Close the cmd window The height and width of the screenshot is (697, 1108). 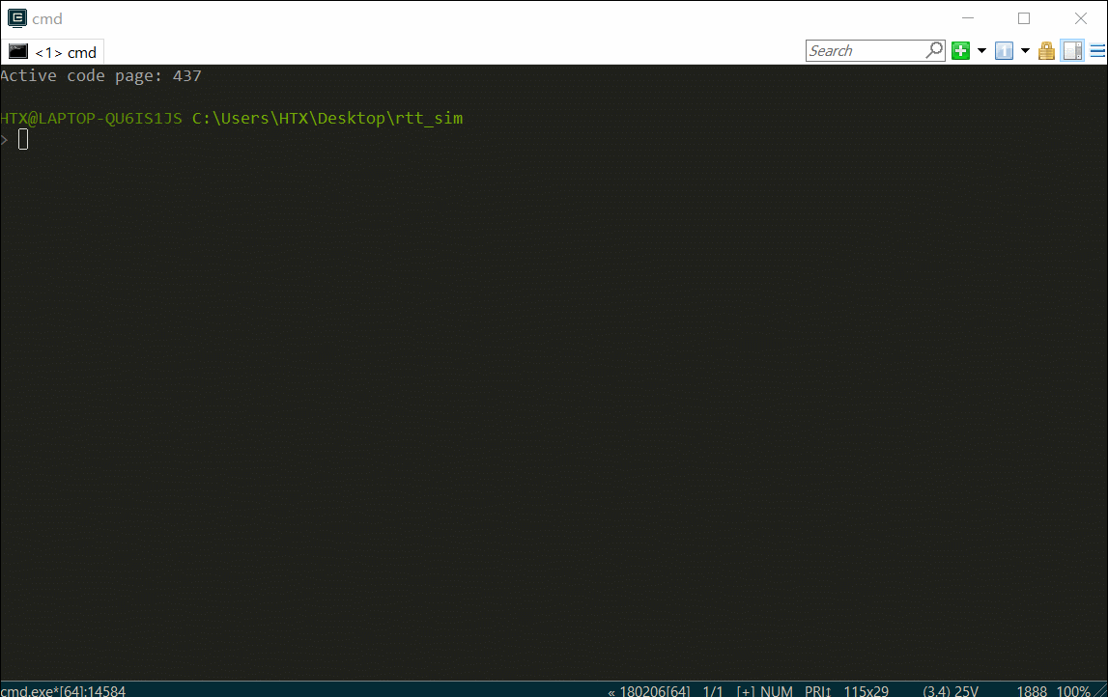pos(1080,18)
